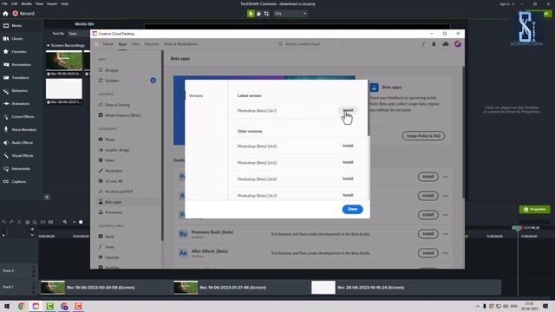555x312 pixels.
Task: Open the Audio Effects panel
Action: pyautogui.click(x=18, y=143)
